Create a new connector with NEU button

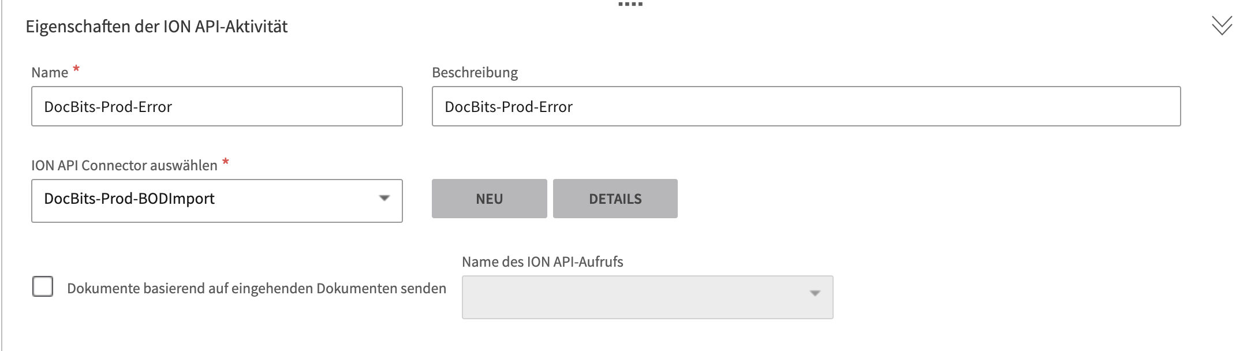click(x=489, y=199)
